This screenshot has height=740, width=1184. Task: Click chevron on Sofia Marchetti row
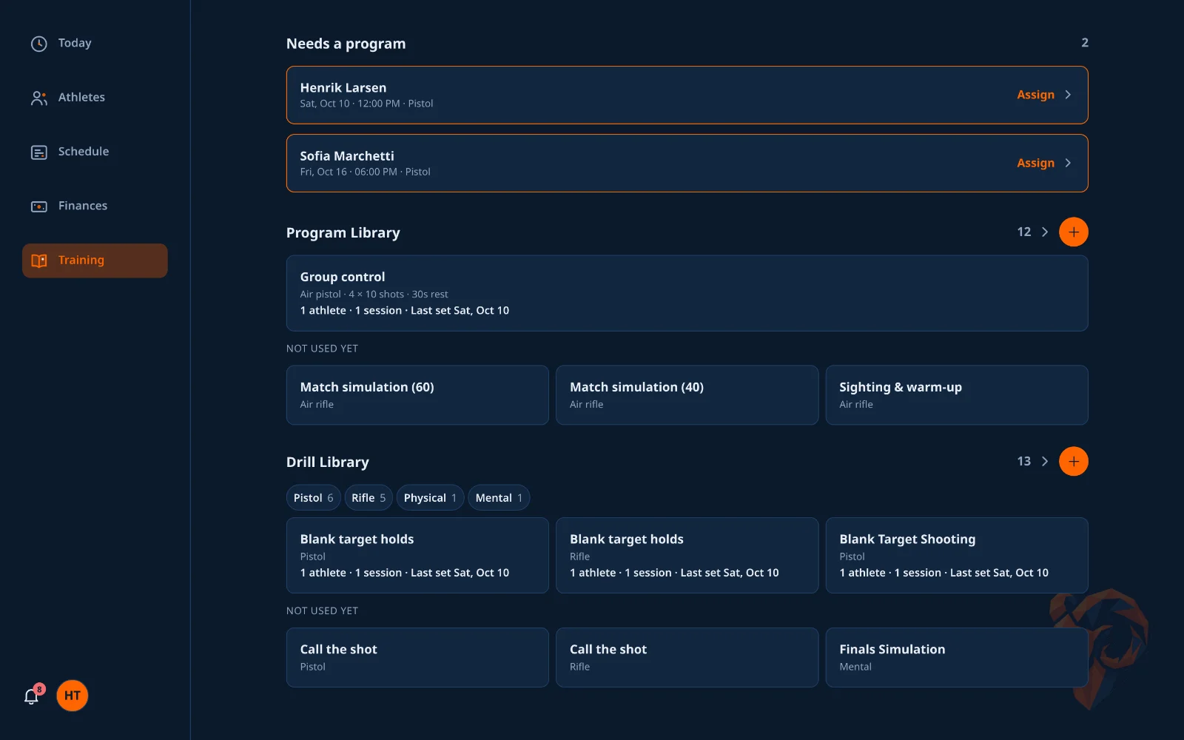point(1068,163)
